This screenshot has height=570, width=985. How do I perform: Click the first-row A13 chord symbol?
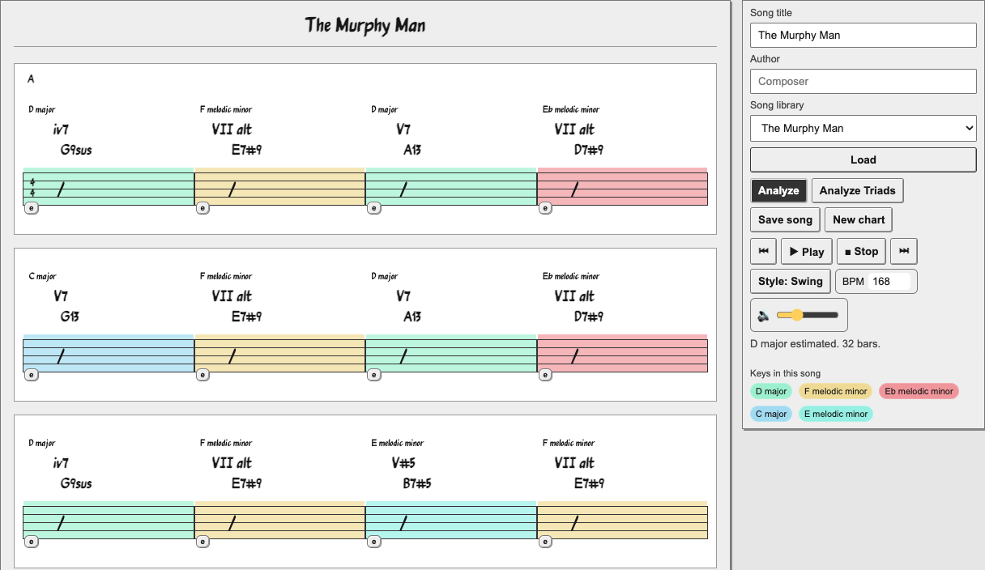pos(412,150)
